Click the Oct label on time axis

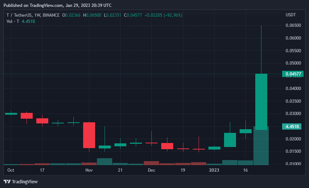coord(11,170)
